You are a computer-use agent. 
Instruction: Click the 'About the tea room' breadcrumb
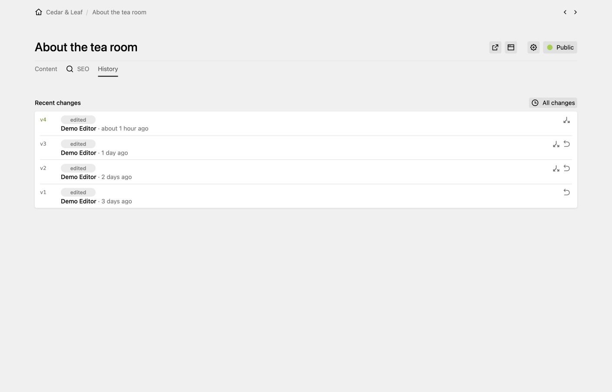point(119,12)
